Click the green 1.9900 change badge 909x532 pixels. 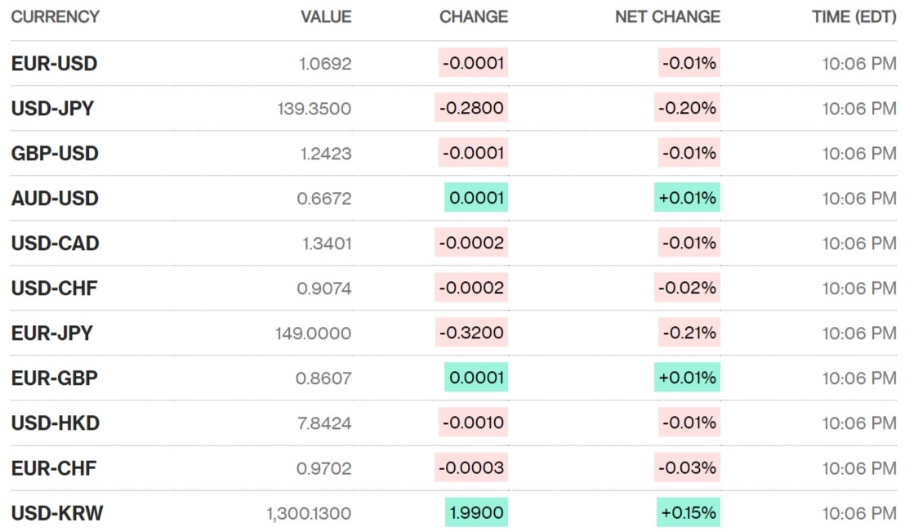point(476,513)
